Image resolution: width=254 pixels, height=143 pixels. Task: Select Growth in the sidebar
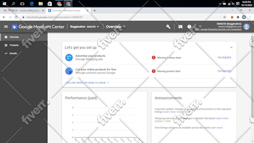click(24, 53)
